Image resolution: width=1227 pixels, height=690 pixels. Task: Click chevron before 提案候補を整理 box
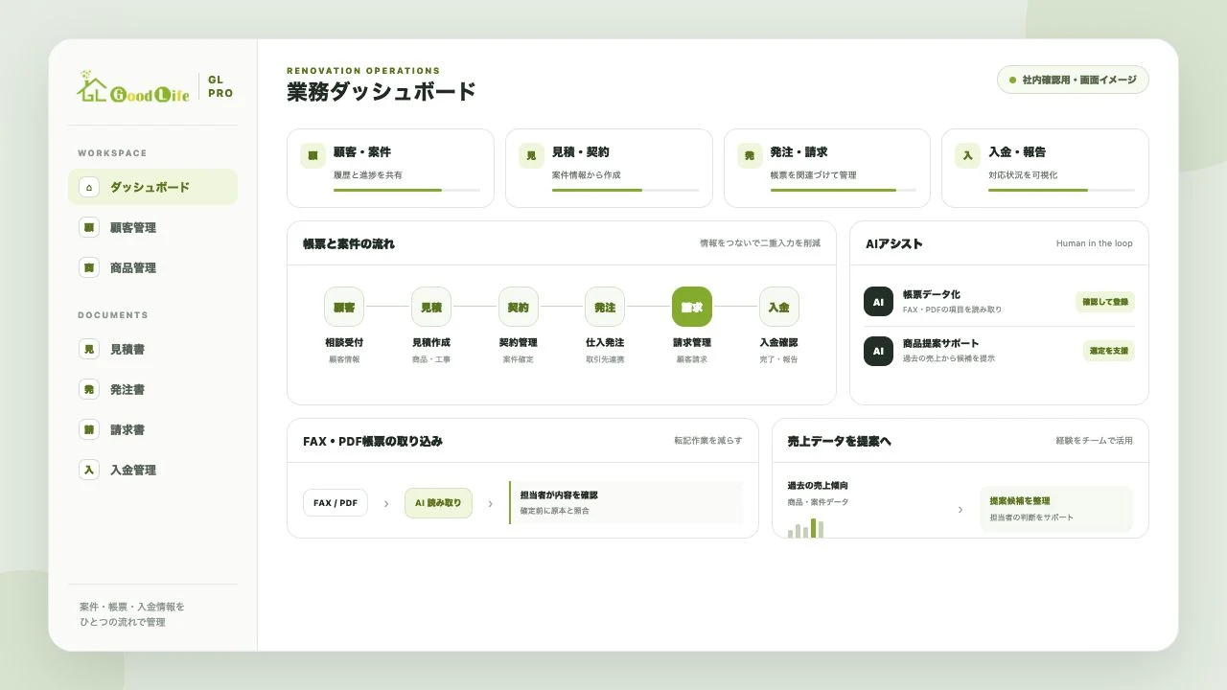[961, 510]
